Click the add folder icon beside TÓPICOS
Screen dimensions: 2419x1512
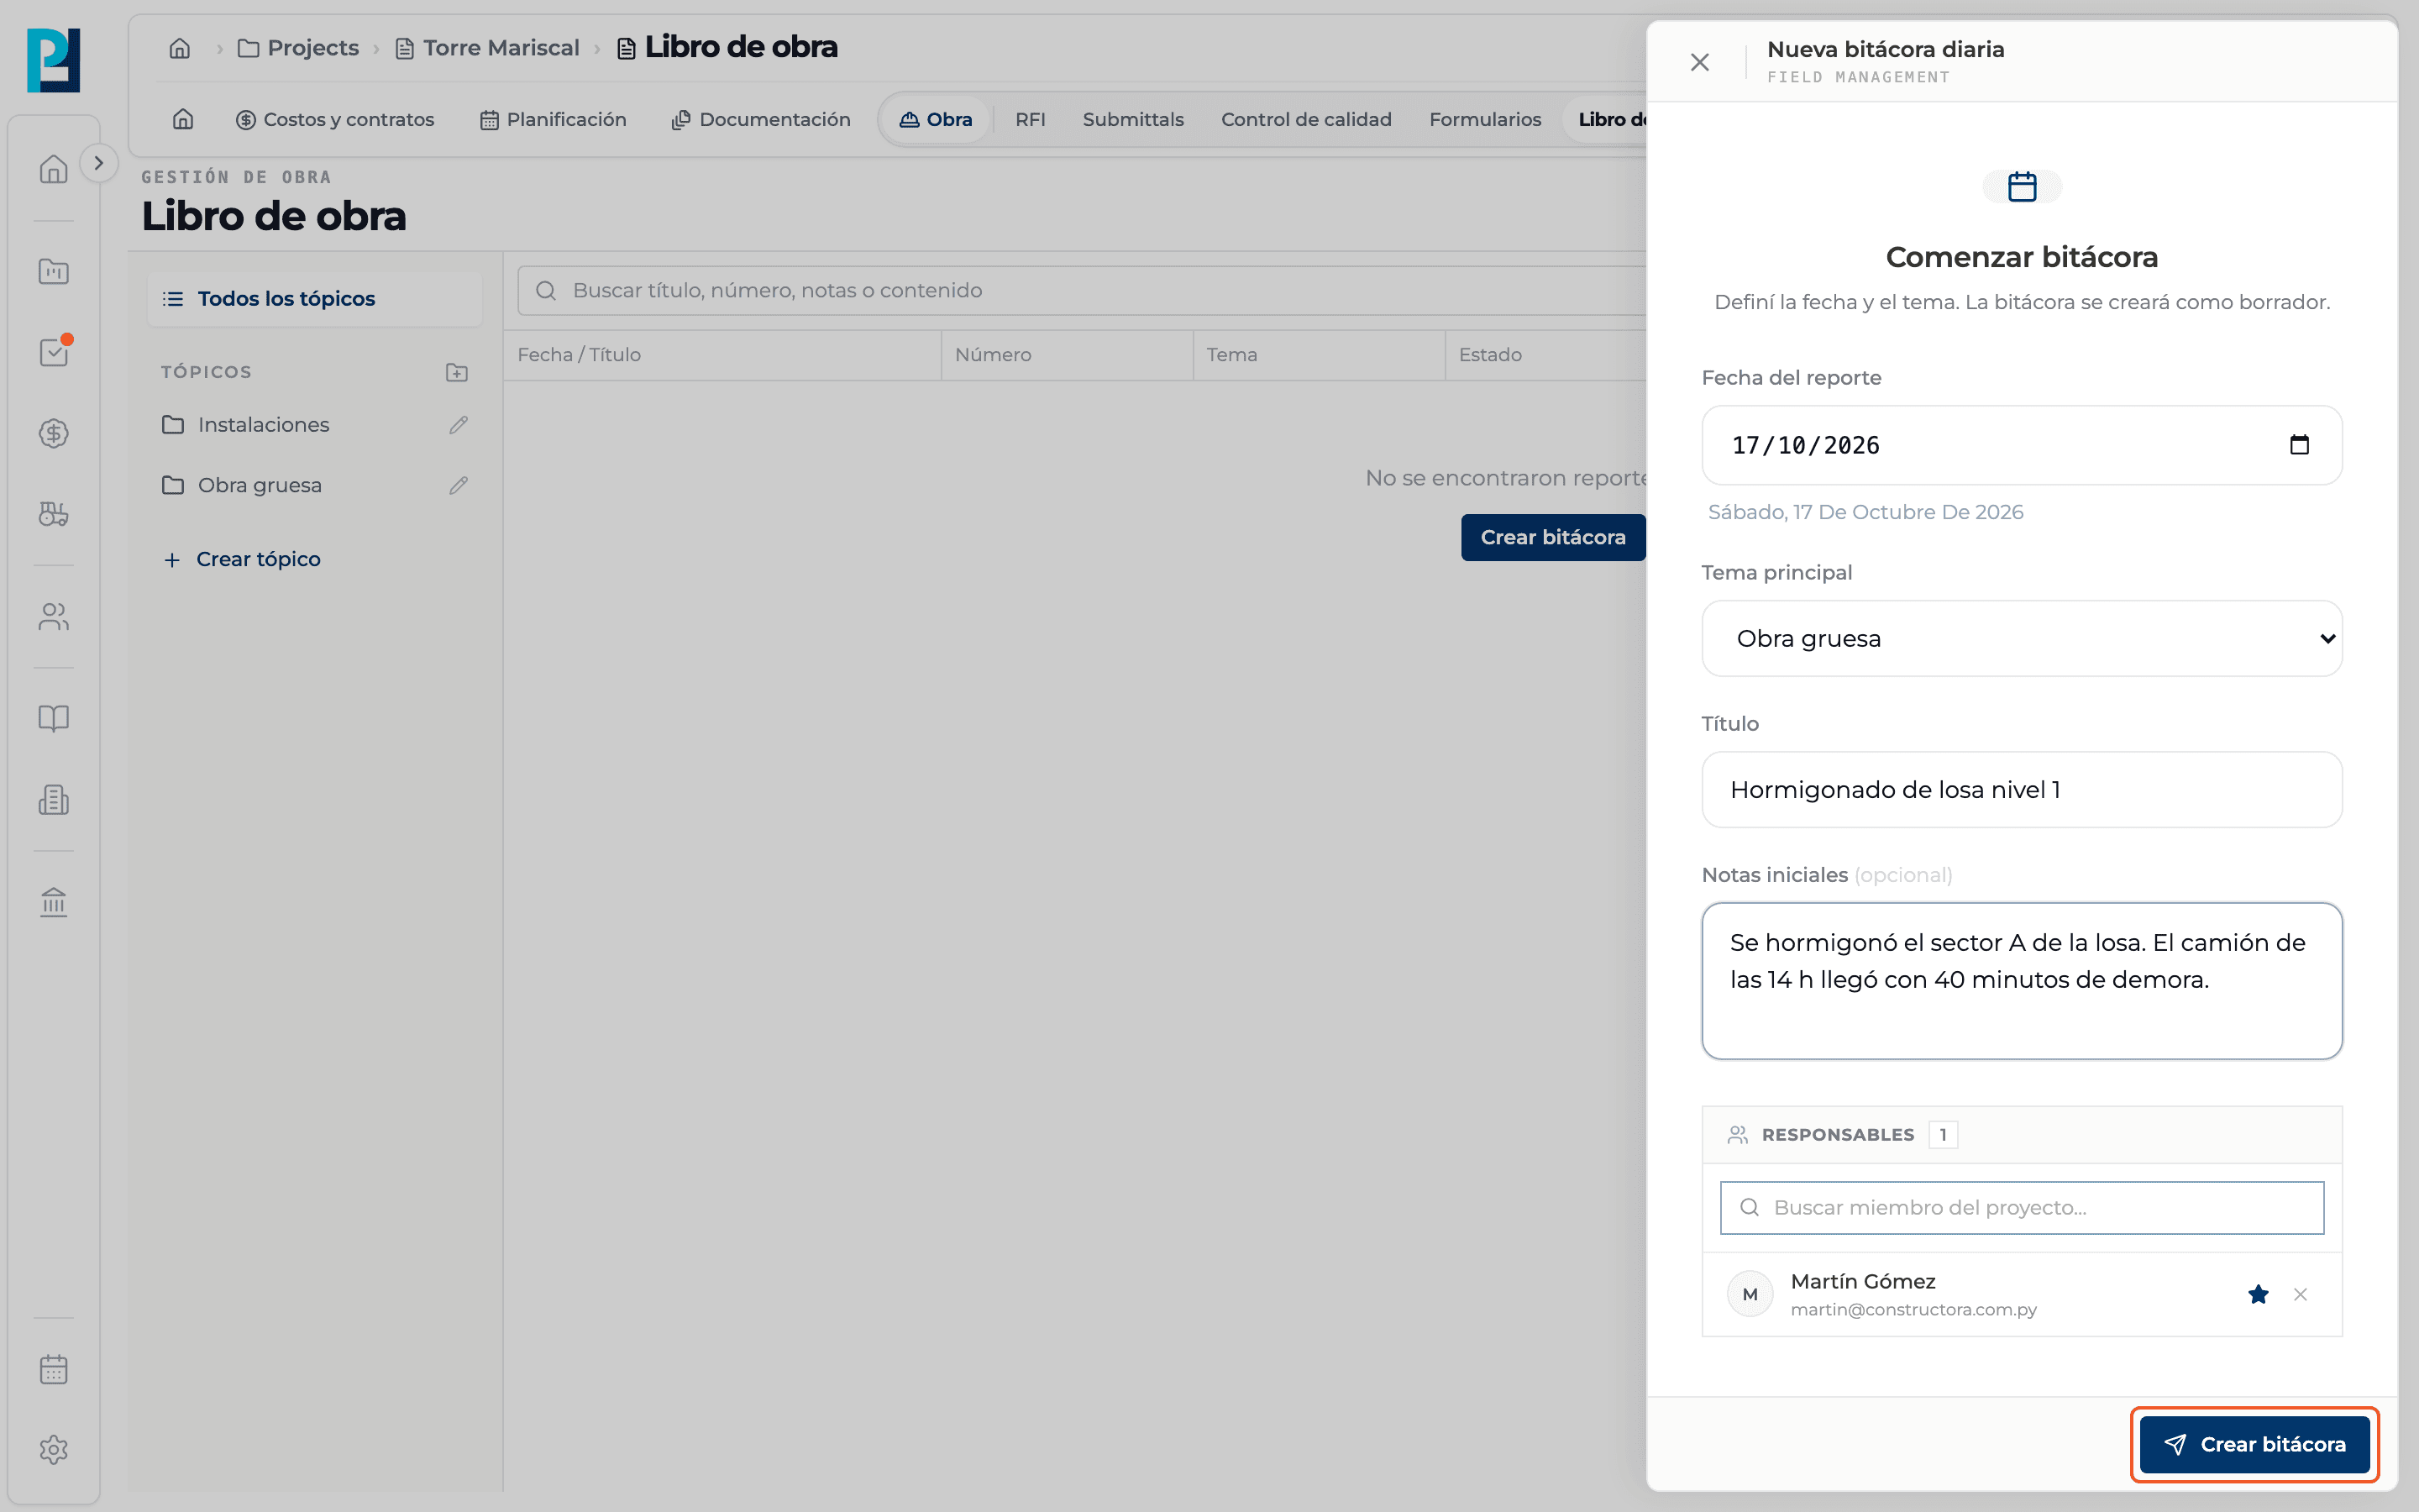click(457, 372)
